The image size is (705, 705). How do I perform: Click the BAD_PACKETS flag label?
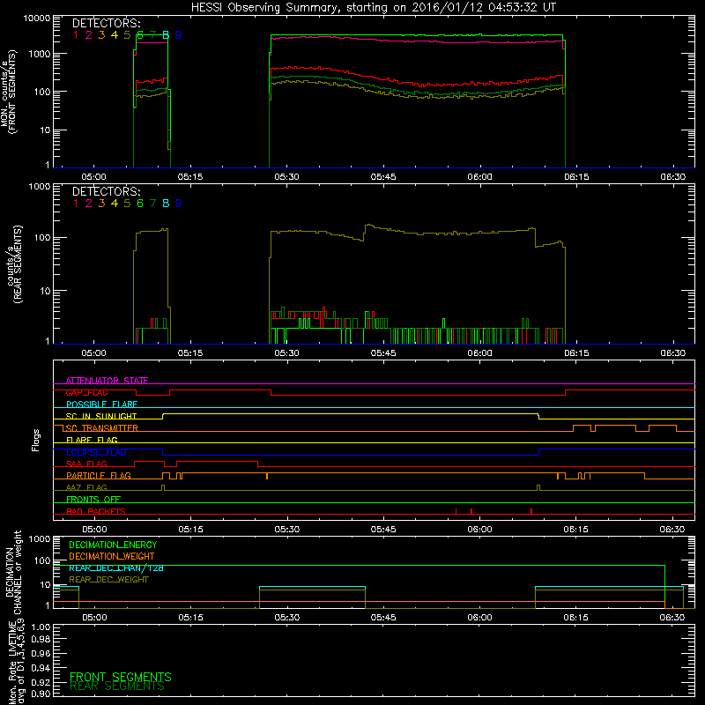pos(96,511)
